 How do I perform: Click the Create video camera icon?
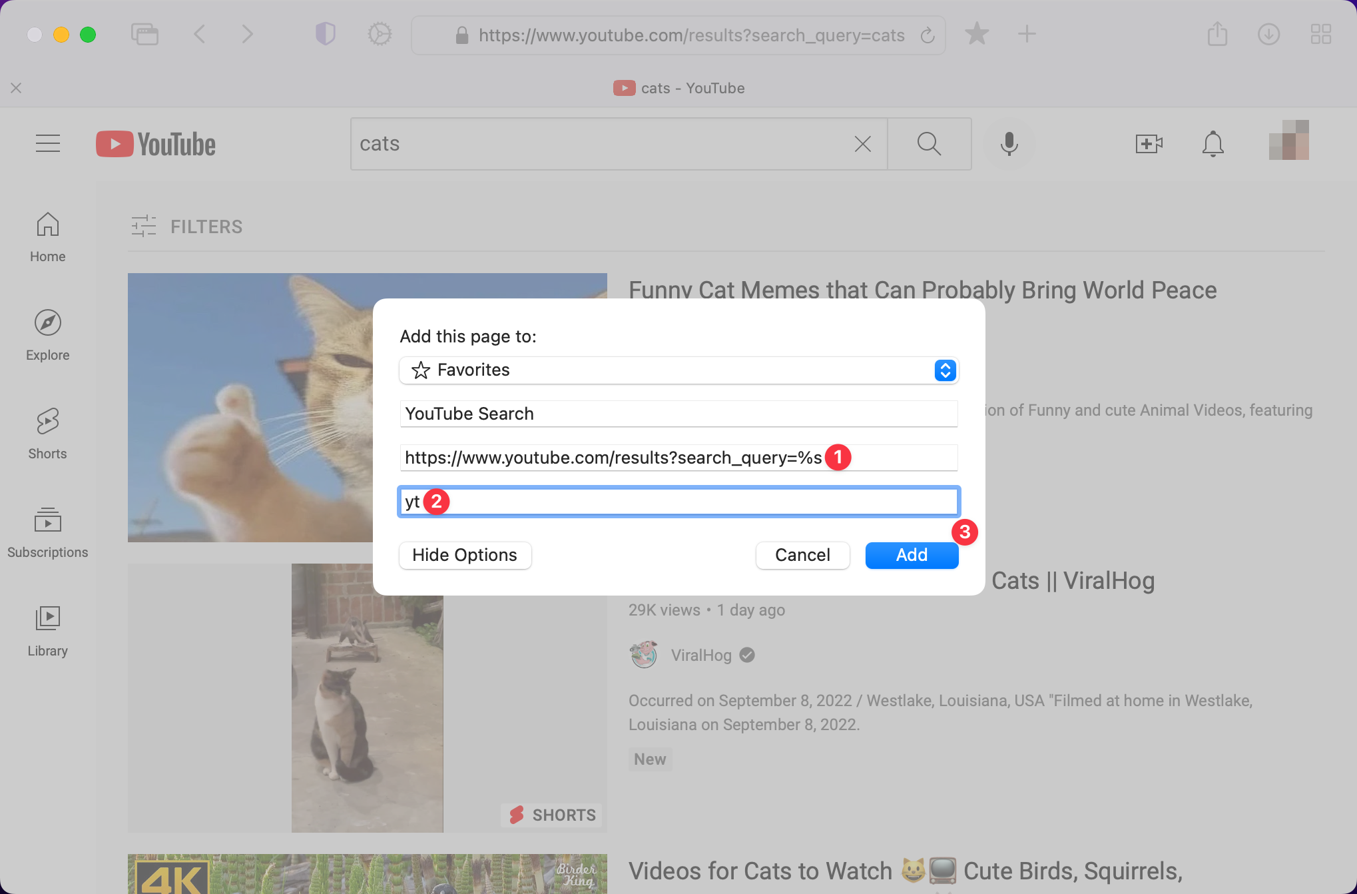1149,144
